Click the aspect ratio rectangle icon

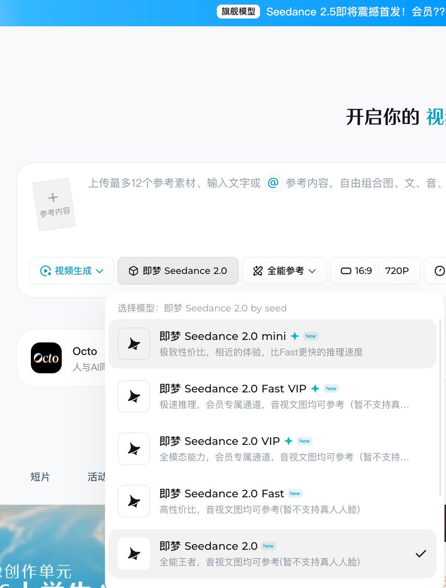346,271
